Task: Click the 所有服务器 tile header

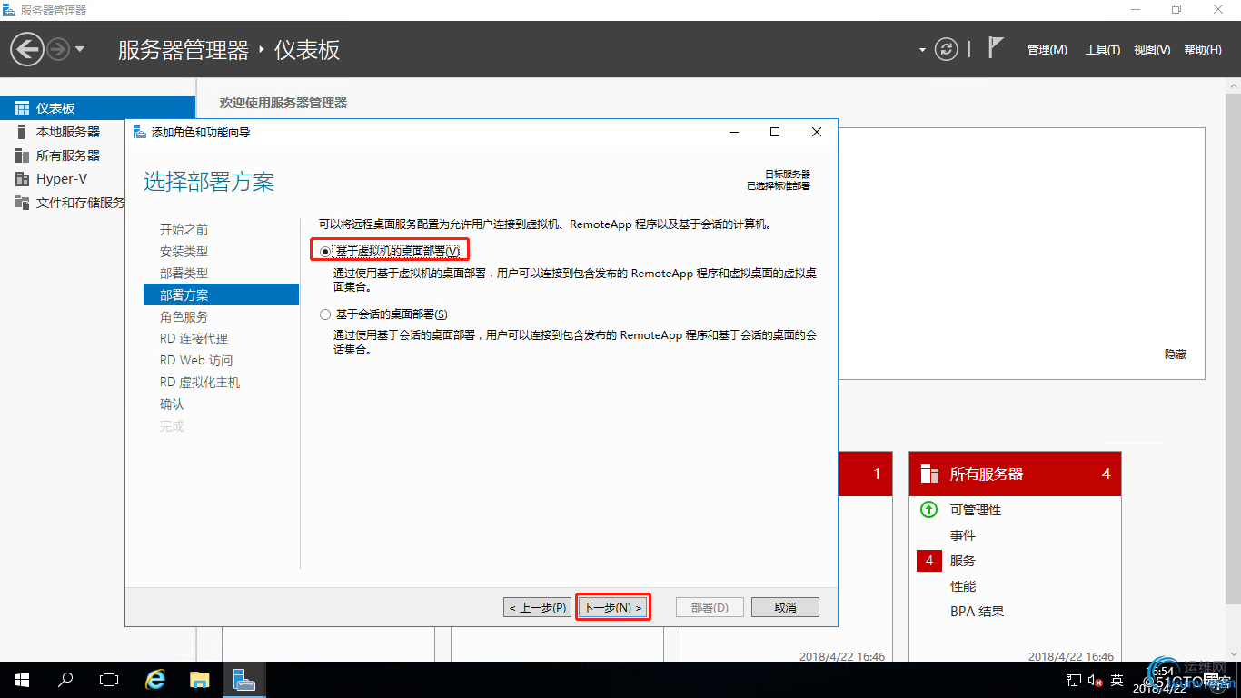Action: coord(1015,474)
